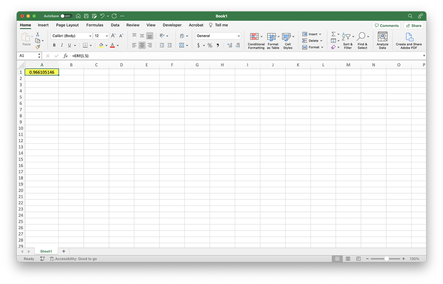The image size is (443, 284).
Task: Expand fill color dropdown arrow
Action: [x=106, y=46]
